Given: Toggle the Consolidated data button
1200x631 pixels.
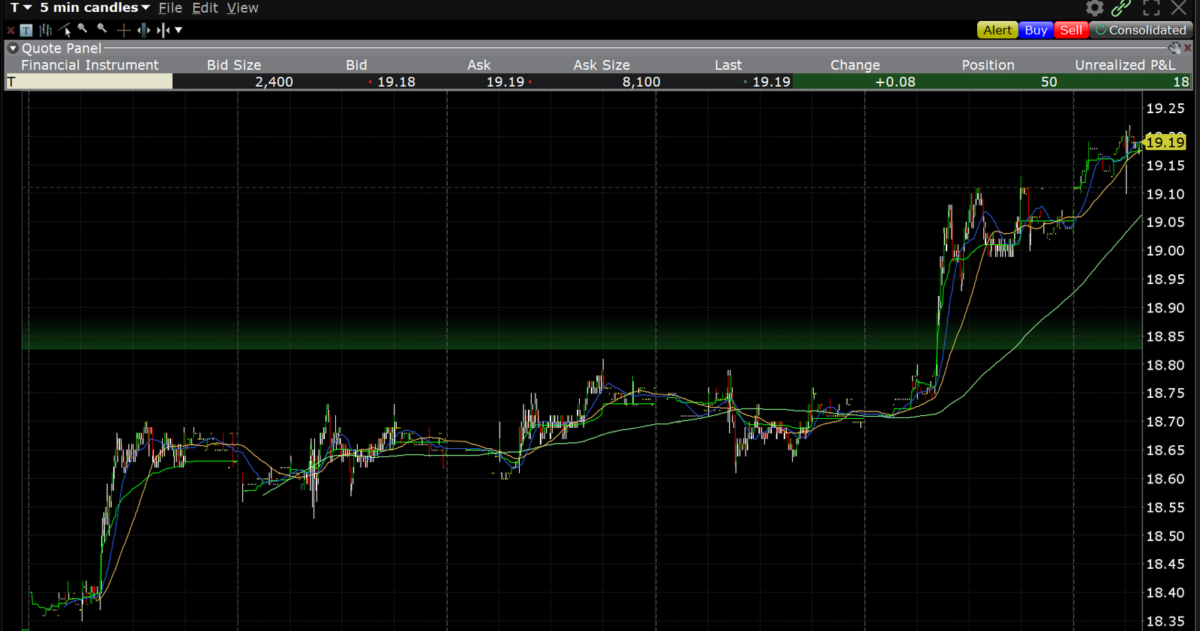Looking at the screenshot, I should click(x=1140, y=30).
